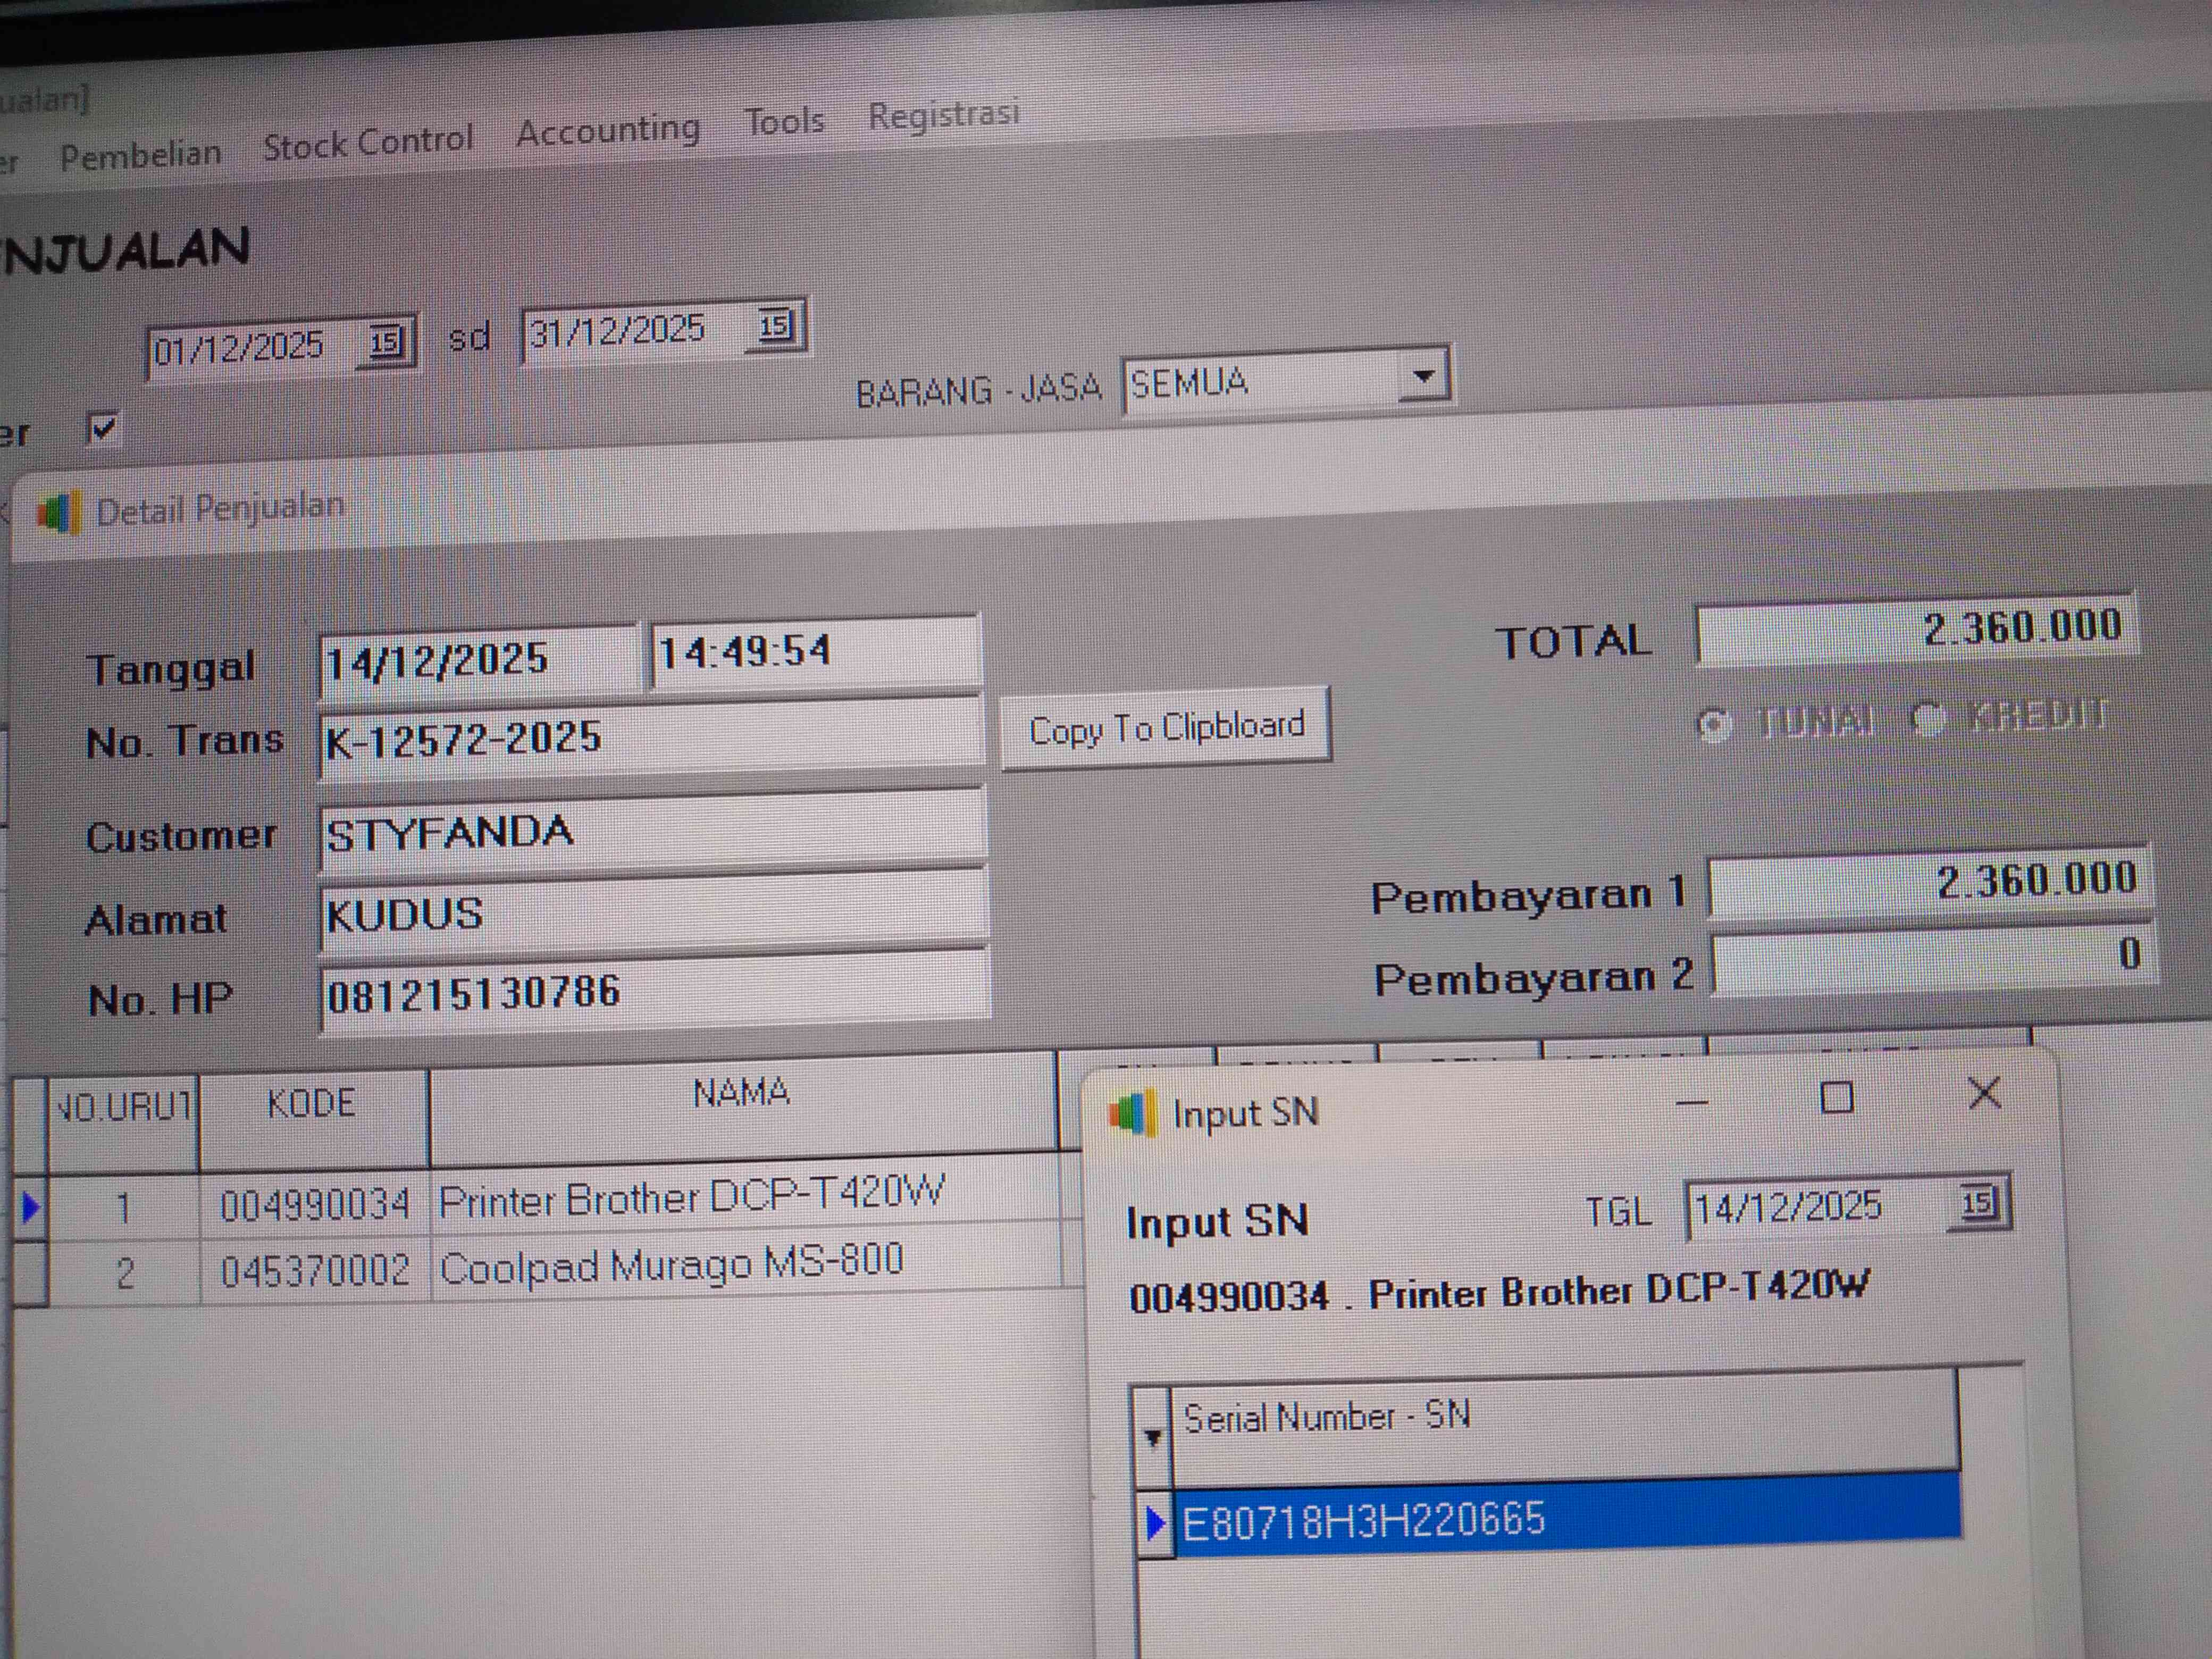Click row indicator arrow for item 1
The height and width of the screenshot is (1659, 2212).
tap(30, 1208)
